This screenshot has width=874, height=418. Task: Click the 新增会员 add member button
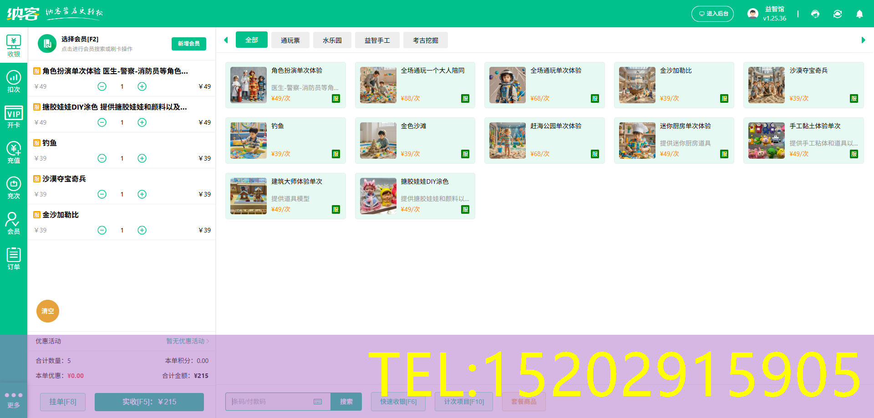click(188, 44)
